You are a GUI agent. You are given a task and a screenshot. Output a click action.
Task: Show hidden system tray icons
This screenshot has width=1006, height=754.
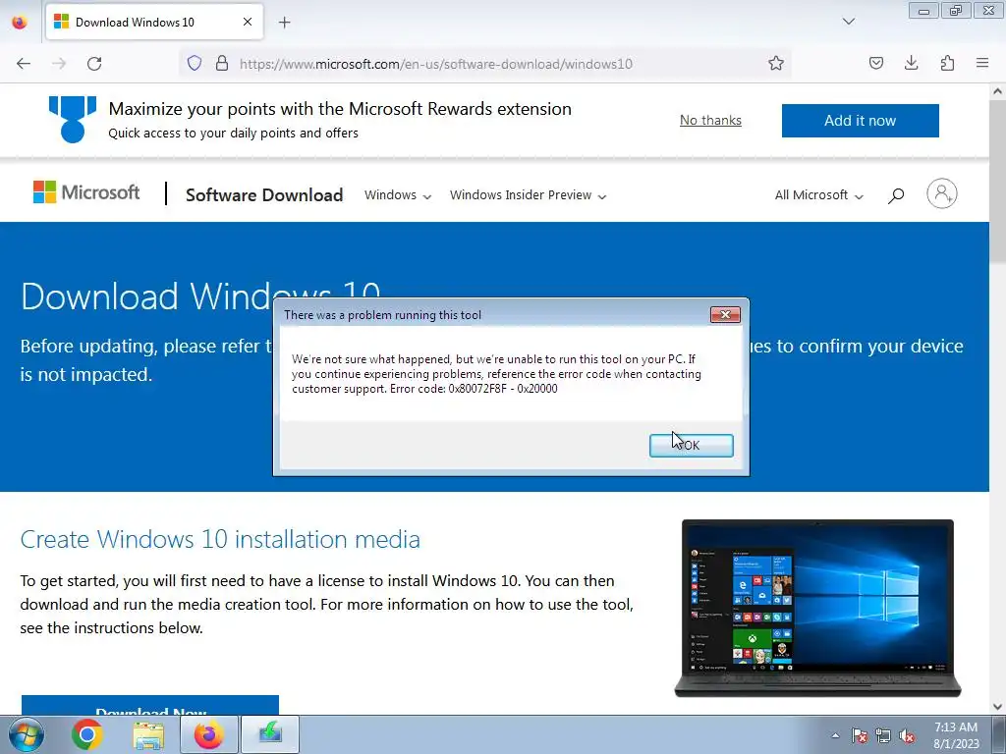835,735
